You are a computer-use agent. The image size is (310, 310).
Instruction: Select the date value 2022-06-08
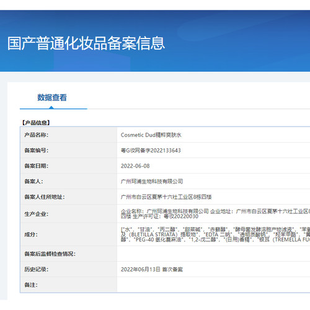click(135, 166)
